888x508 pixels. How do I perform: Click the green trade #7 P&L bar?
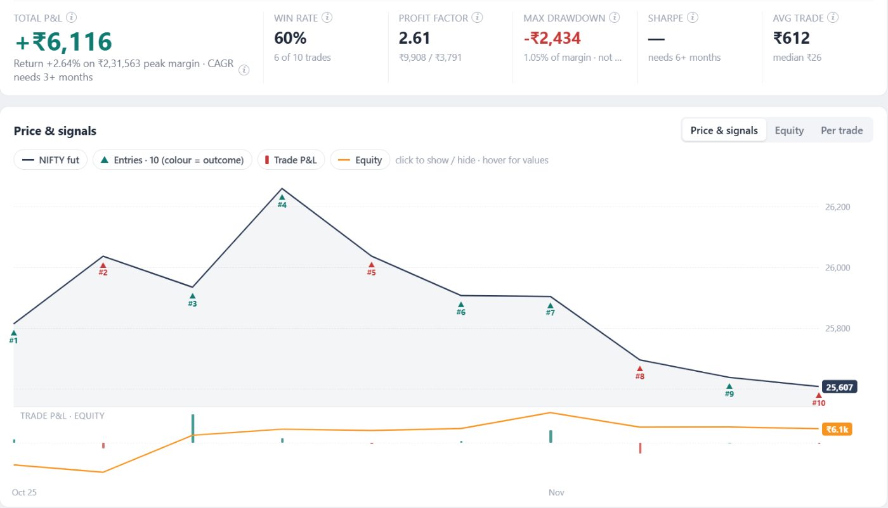tap(551, 436)
